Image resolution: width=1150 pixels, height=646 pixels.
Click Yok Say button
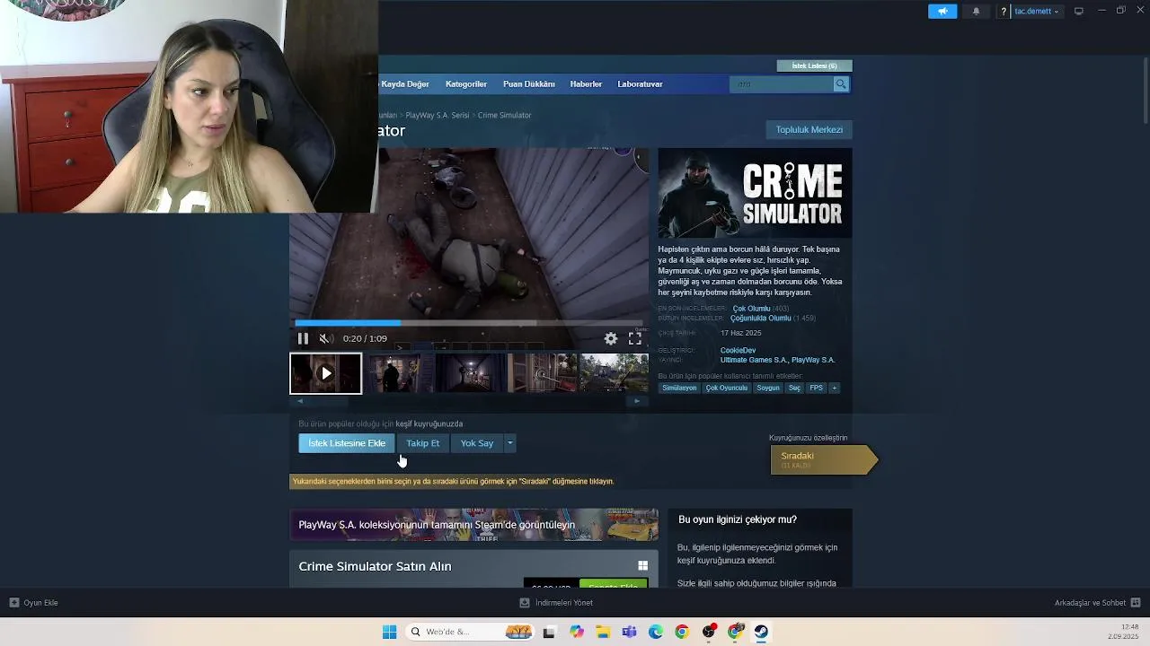pos(477,443)
